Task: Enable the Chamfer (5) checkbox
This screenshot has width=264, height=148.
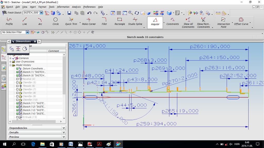Action: tap(17, 82)
